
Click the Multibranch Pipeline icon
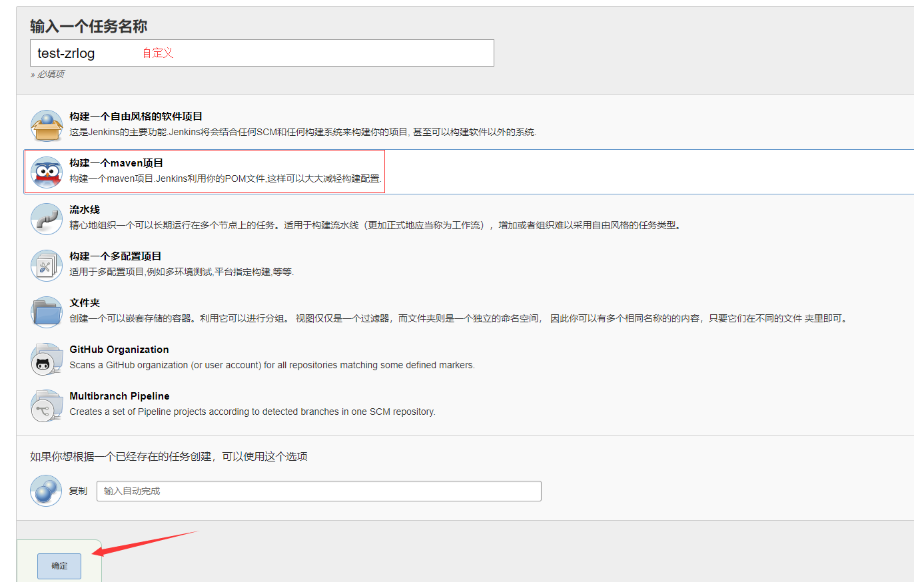click(x=46, y=405)
